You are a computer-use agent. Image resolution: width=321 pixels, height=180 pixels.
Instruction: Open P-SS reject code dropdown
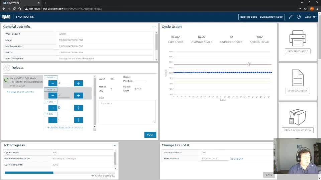(x=51, y=90)
